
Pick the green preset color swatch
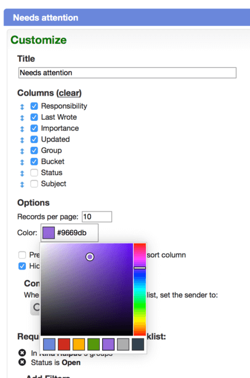tap(94, 344)
